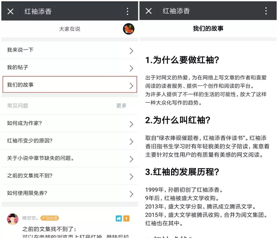This screenshot has width=278, height=239.
Task: Open 之前的文集找不到? question
Action: pyautogui.click(x=70, y=176)
